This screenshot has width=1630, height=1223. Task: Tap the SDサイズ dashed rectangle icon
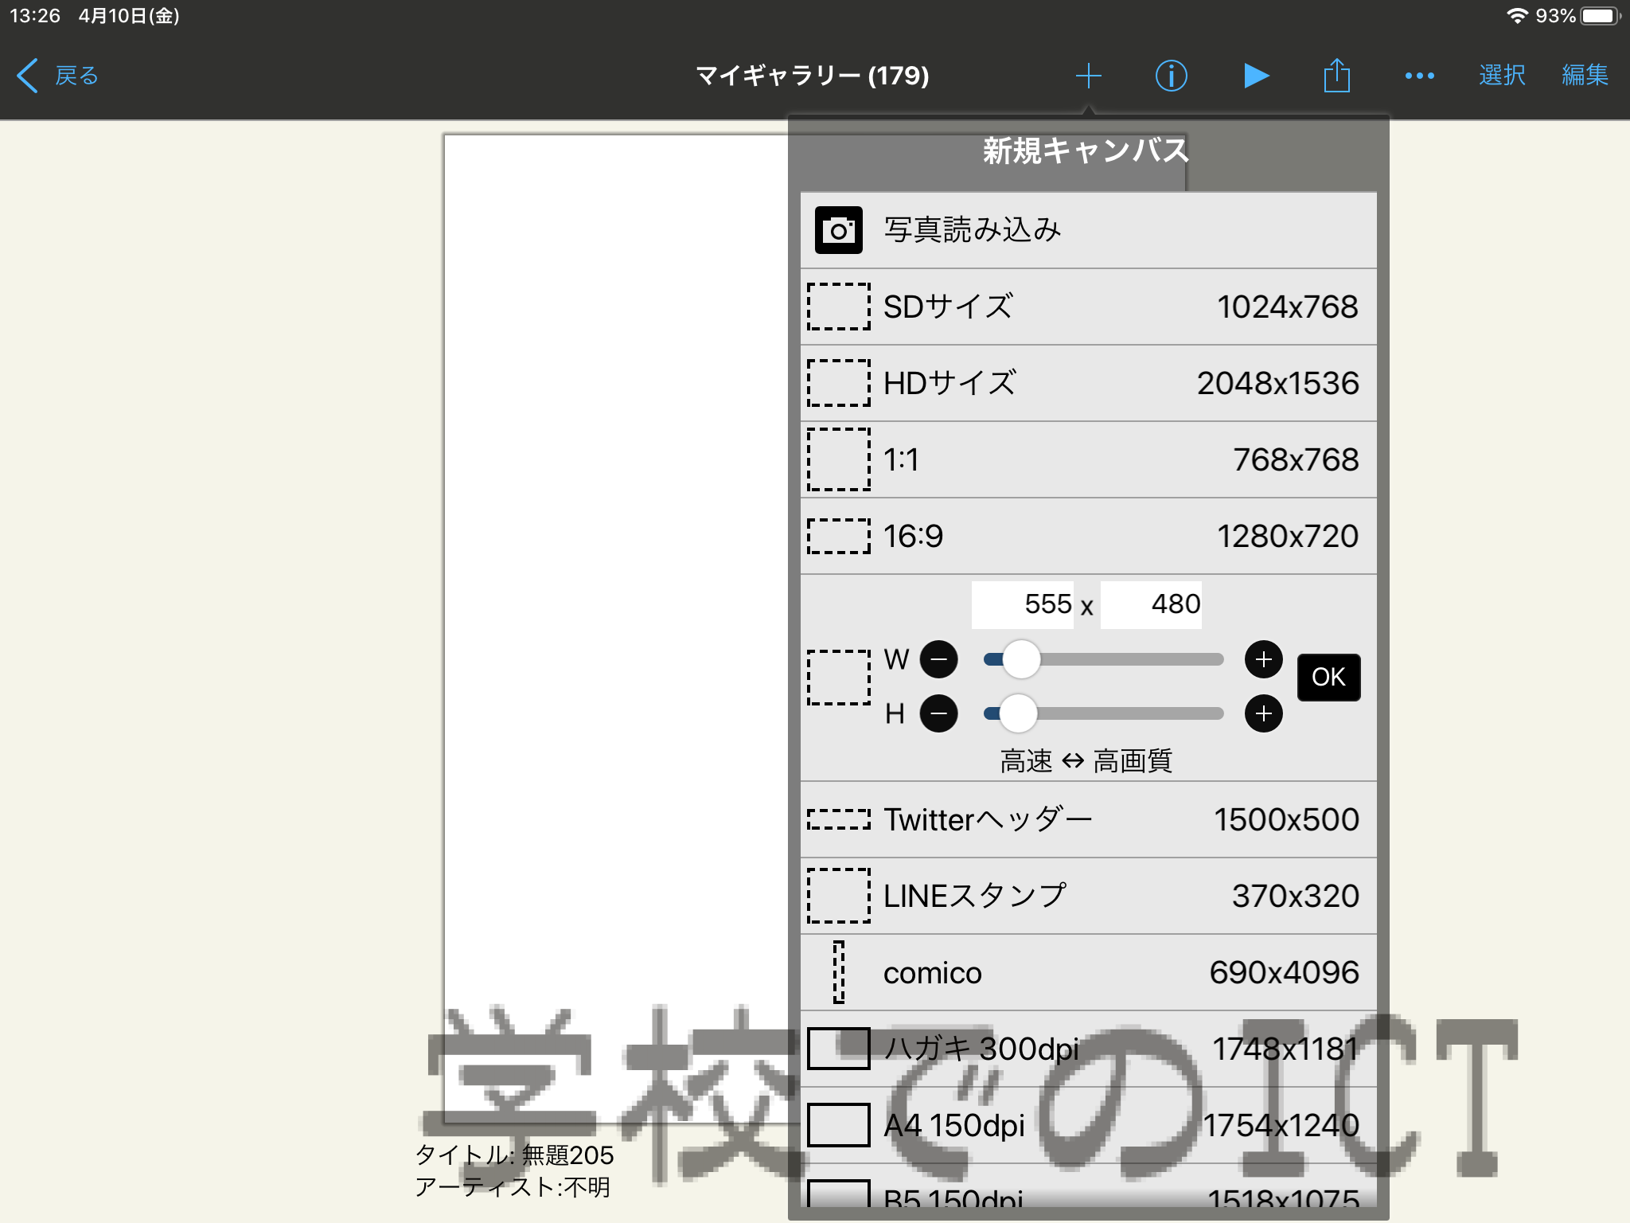point(839,307)
